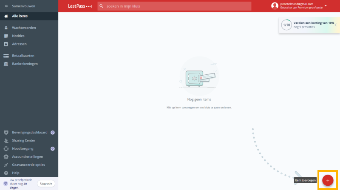Click the Sharing Center person icon
Screen dimensions: 340x190
click(6, 141)
